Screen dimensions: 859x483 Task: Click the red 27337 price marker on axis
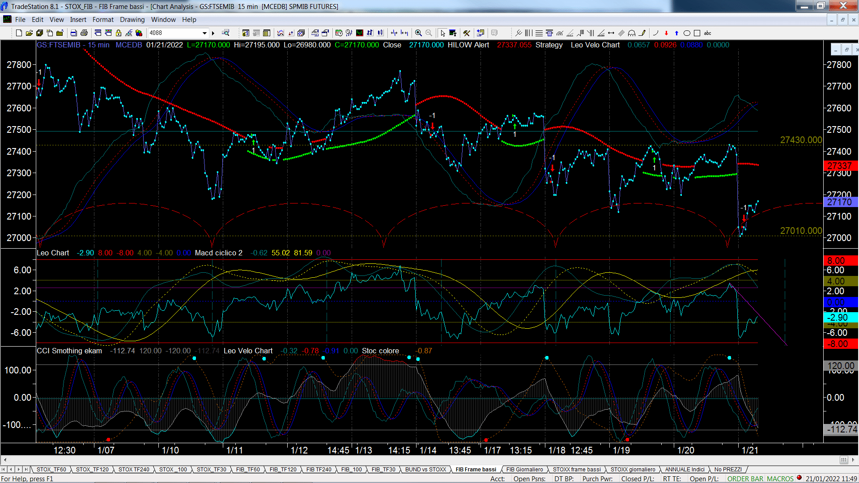(840, 166)
